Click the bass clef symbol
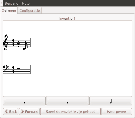This screenshot has width=135, height=118. click(6, 68)
